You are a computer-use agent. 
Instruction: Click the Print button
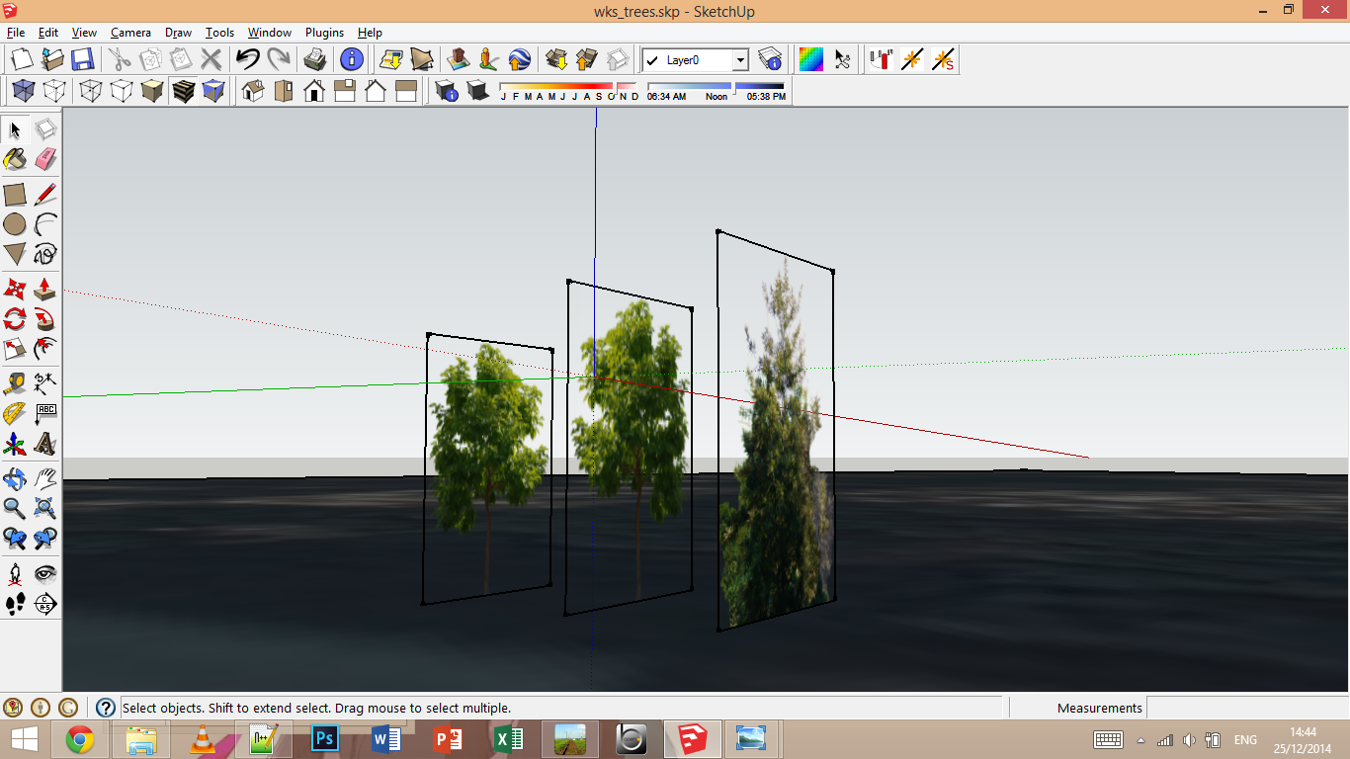(315, 59)
